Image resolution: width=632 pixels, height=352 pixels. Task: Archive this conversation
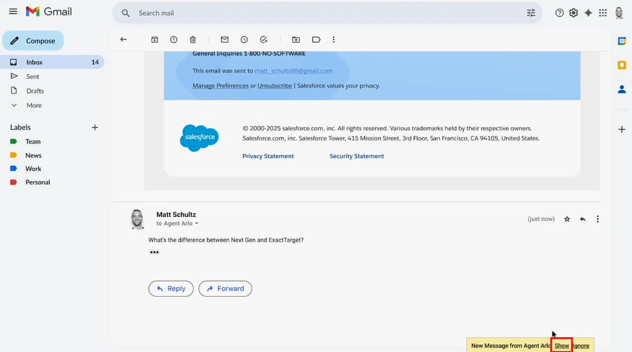coord(155,40)
